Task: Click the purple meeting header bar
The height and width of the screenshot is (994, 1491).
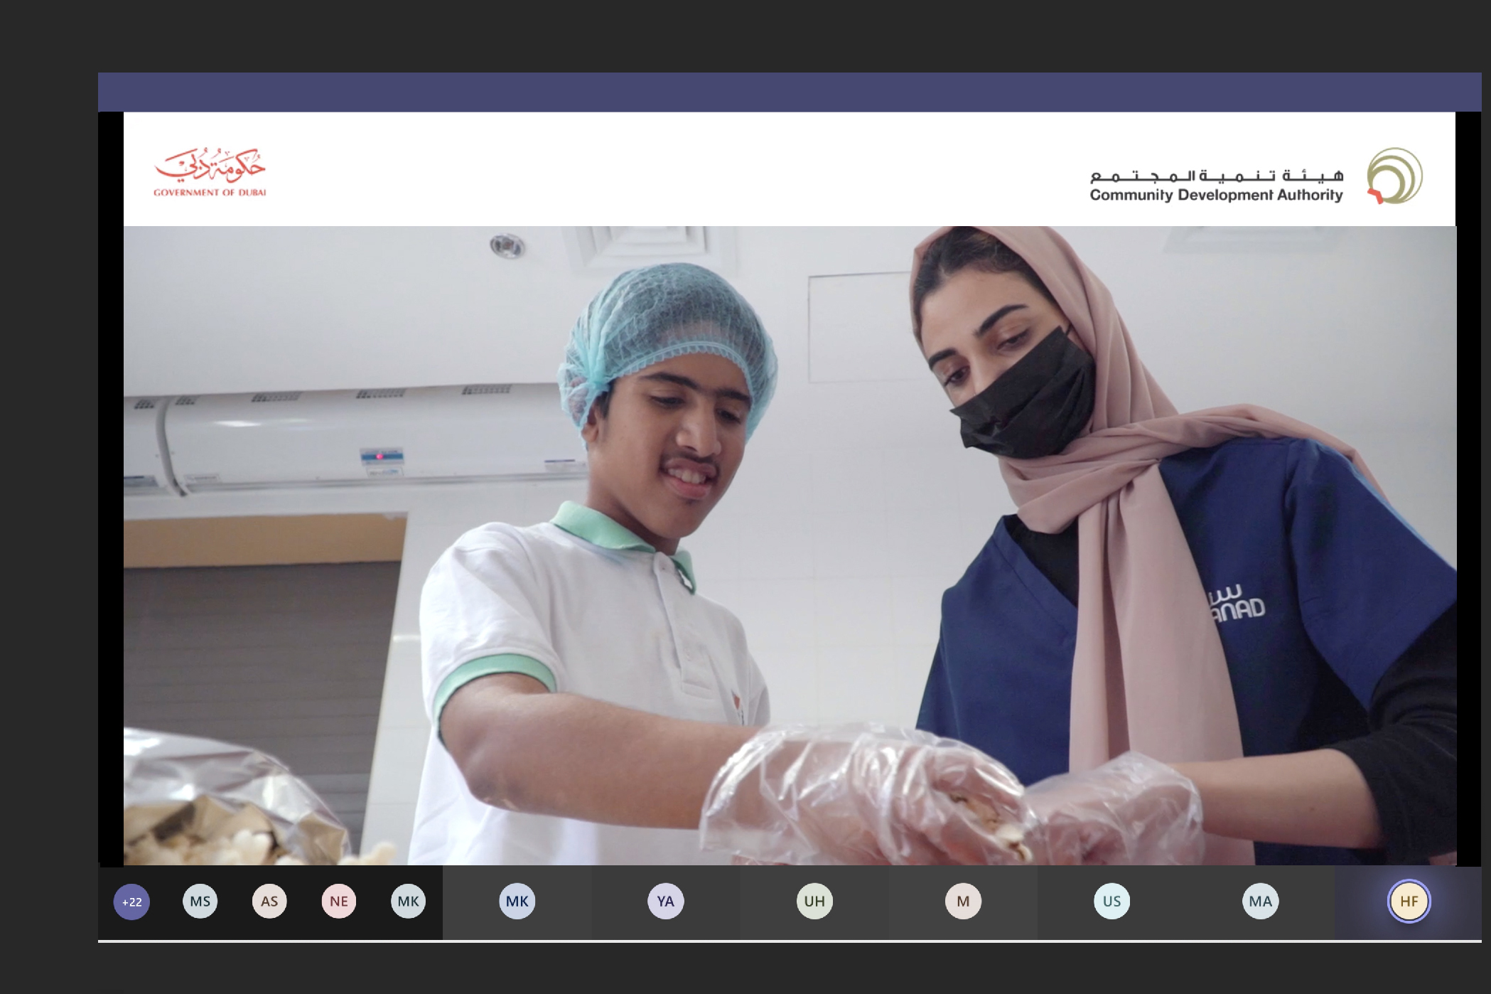Action: (x=789, y=92)
